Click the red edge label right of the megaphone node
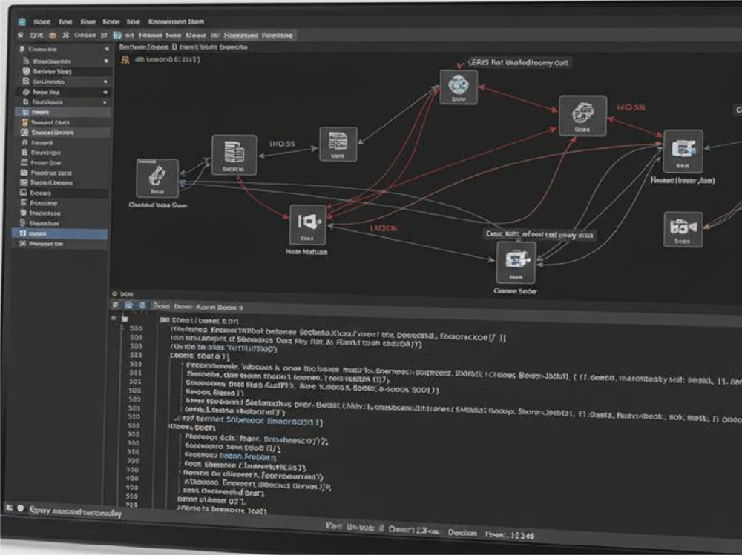The width and height of the screenshot is (742, 555). [x=384, y=228]
